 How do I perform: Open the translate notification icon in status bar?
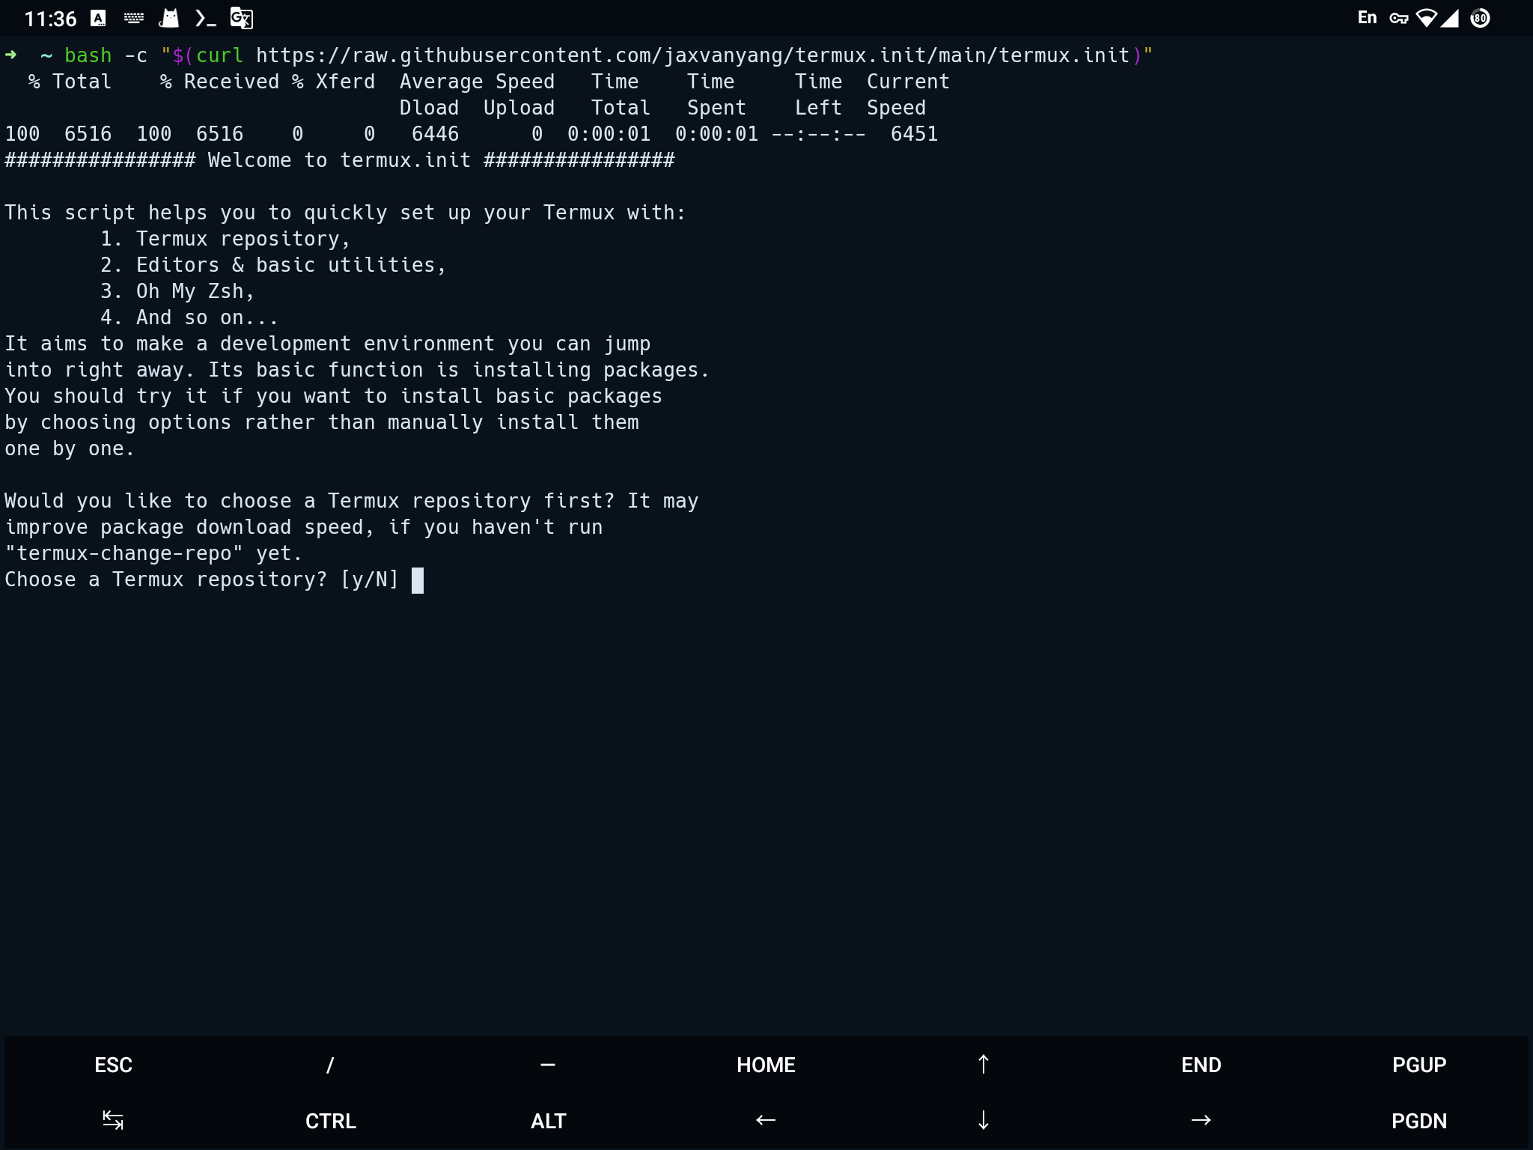241,18
